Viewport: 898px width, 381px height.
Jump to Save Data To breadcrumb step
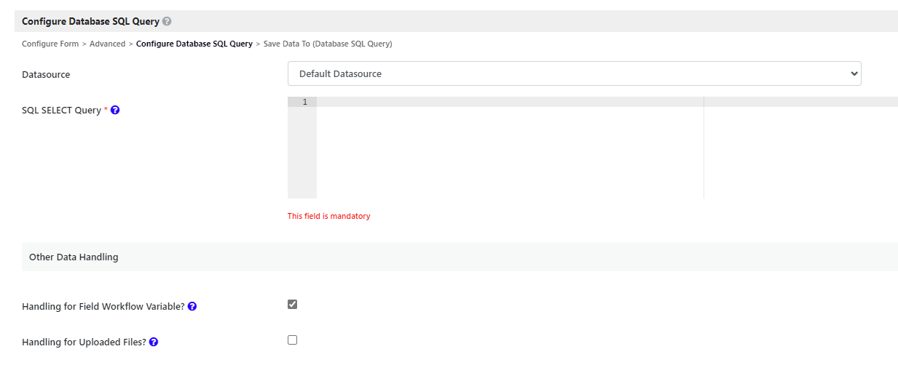[x=328, y=44]
